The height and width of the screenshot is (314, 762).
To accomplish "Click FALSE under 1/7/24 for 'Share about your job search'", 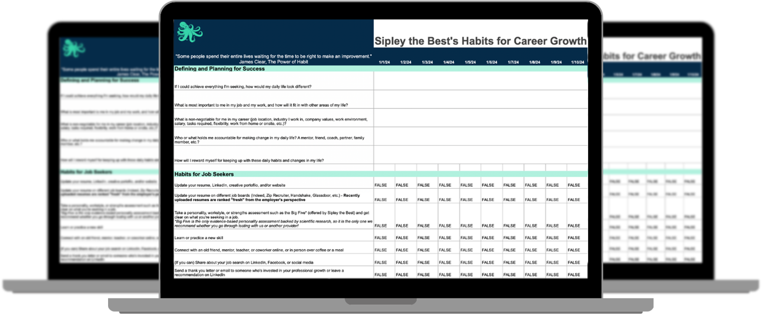I will [x=509, y=263].
